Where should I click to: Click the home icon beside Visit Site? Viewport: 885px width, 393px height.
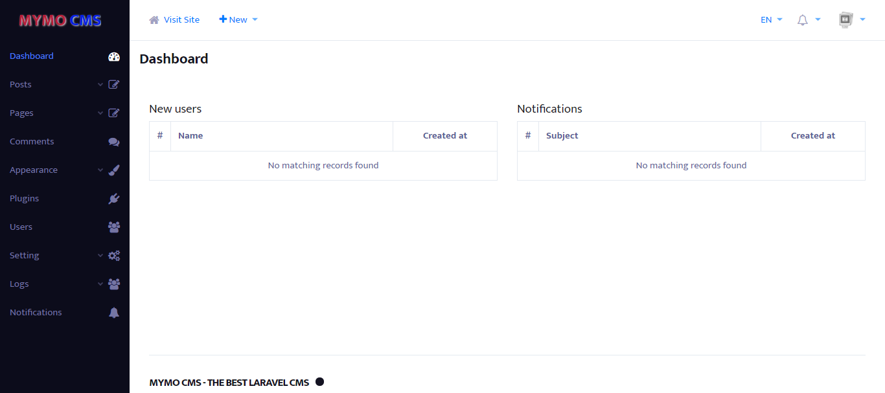click(x=154, y=20)
